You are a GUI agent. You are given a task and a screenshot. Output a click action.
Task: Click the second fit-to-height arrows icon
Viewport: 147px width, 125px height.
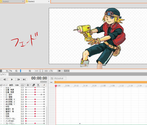click(42, 71)
